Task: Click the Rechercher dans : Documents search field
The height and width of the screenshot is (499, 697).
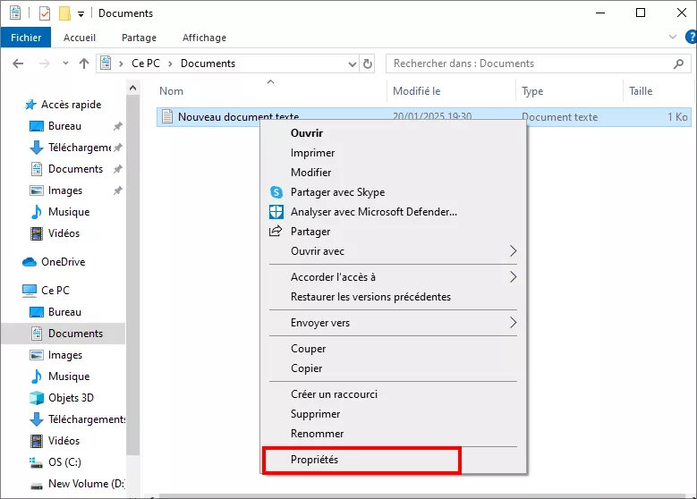Action: tap(539, 63)
